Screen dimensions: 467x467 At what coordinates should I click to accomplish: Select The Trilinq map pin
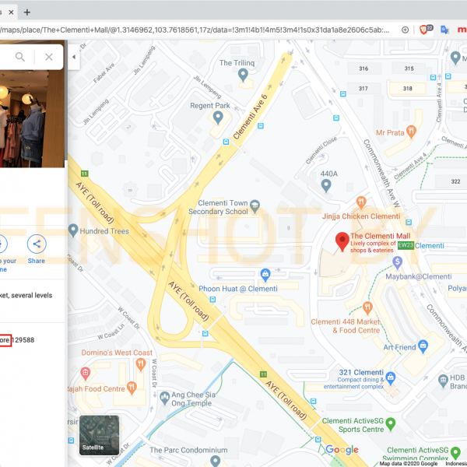click(x=243, y=75)
